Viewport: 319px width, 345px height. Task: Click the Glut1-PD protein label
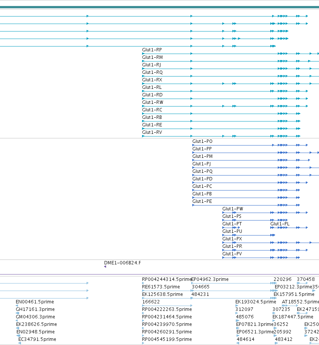coord(202,178)
